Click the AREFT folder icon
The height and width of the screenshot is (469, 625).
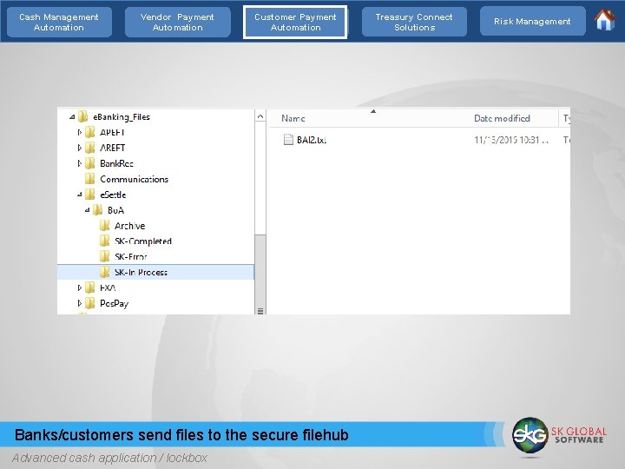click(x=90, y=148)
